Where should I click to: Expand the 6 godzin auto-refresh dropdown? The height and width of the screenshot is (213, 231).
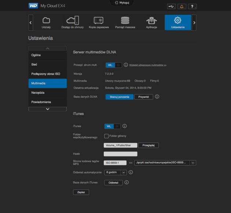click(115, 173)
